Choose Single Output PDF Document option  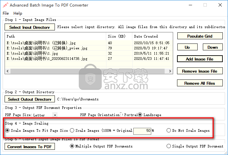[x=169, y=146]
